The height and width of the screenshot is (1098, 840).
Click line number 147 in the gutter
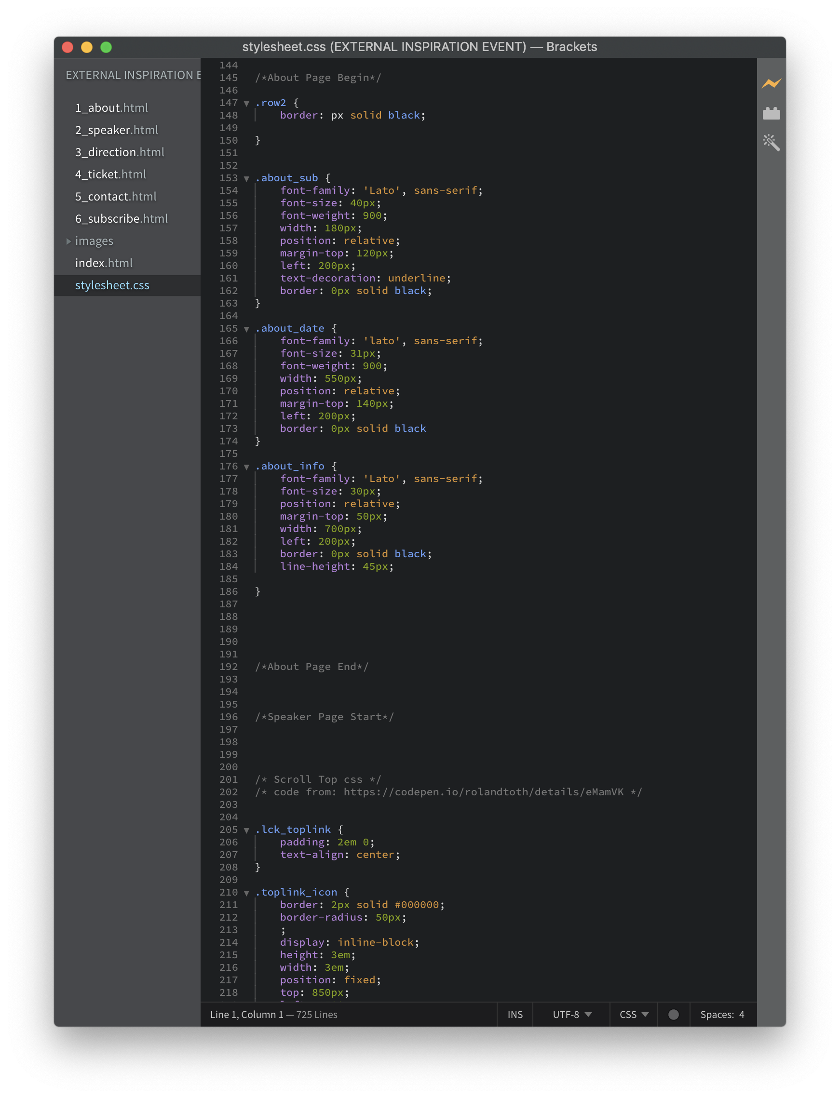pos(229,103)
